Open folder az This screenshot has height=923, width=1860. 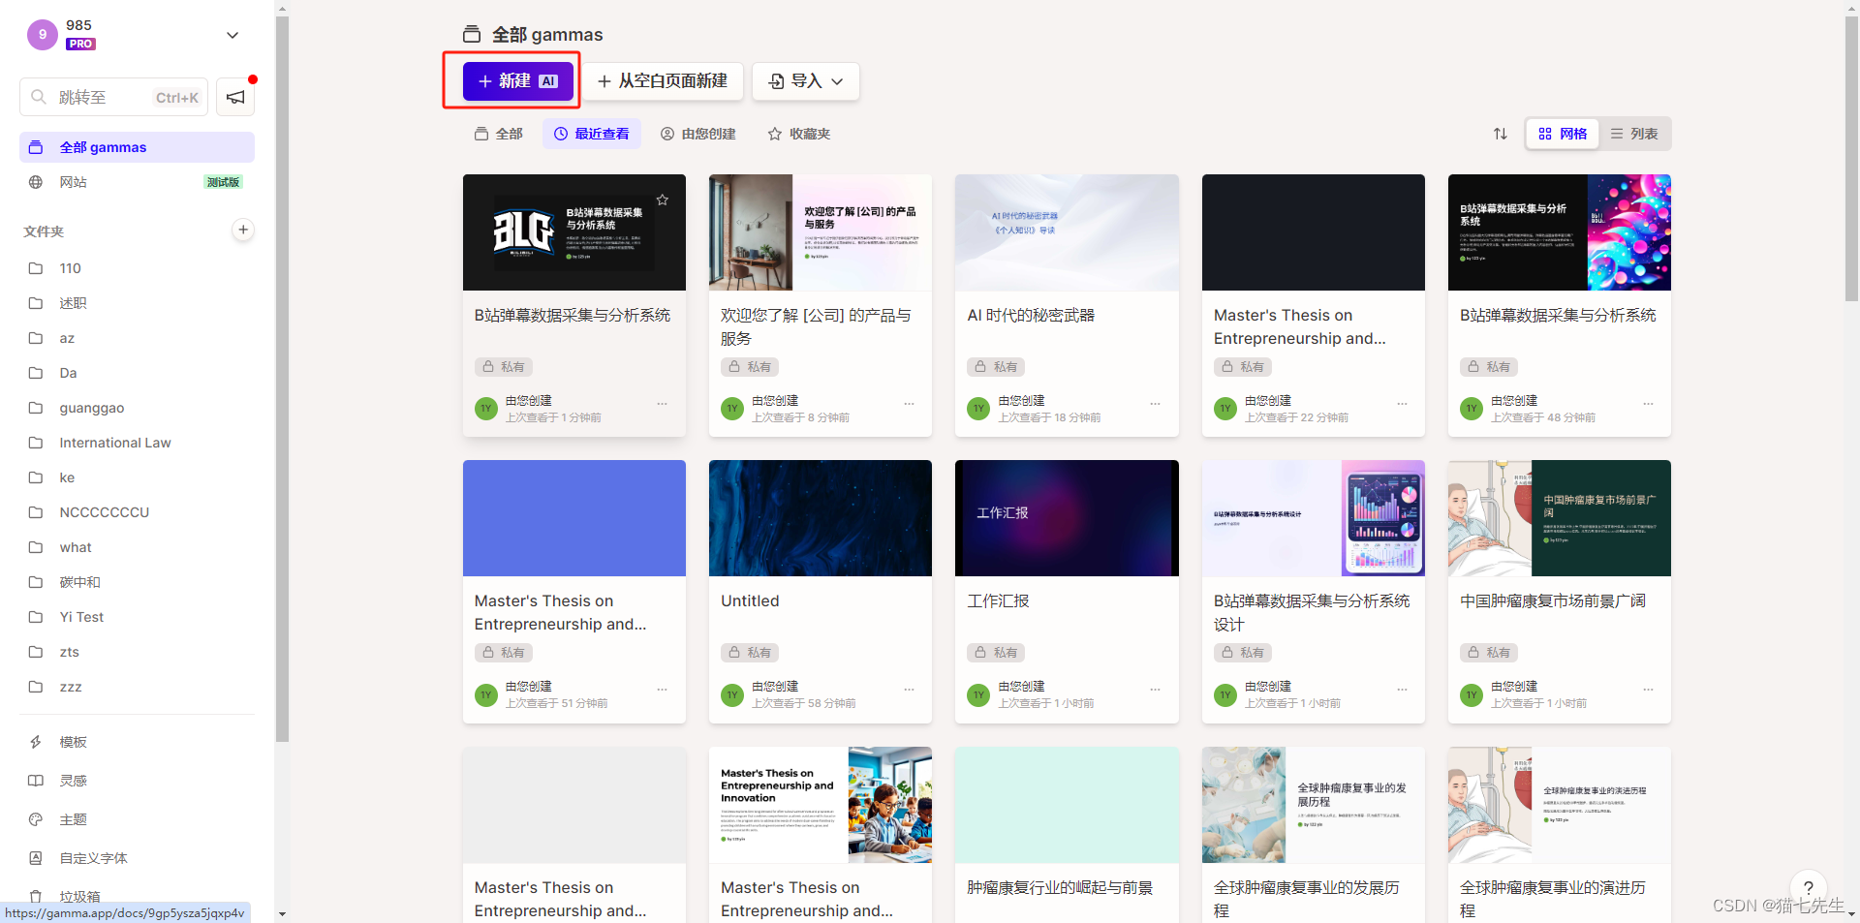pyautogui.click(x=137, y=338)
